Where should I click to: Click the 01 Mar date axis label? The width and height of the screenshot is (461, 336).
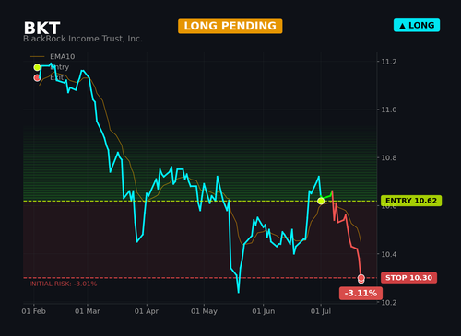coord(88,311)
